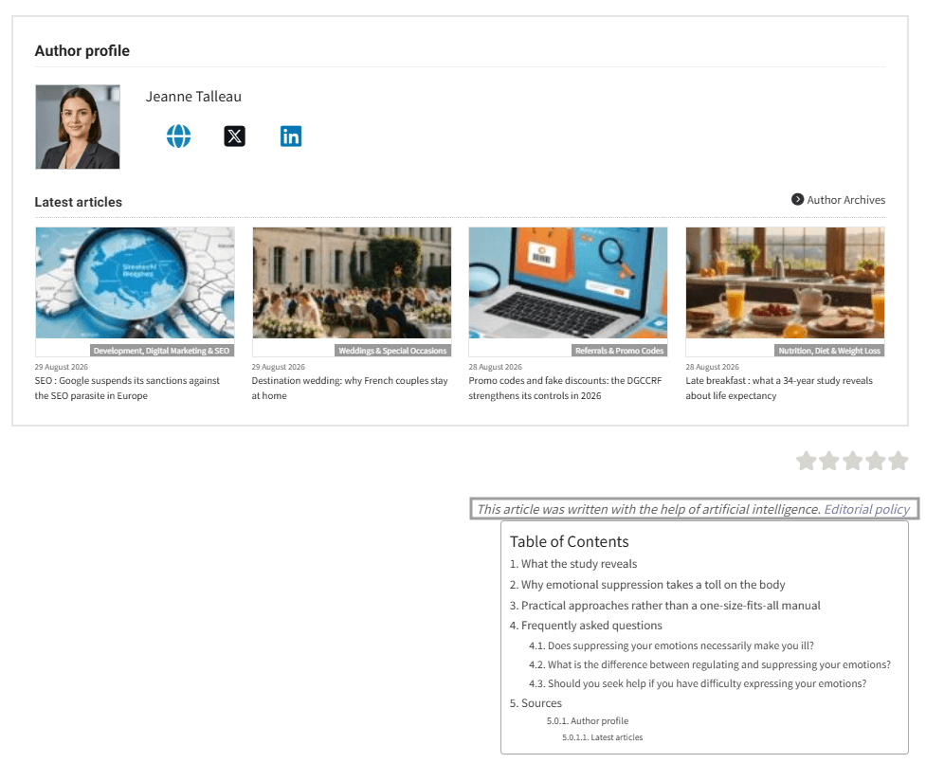
Task: Open the SEO magnifying glass map thumbnail
Action: (135, 282)
